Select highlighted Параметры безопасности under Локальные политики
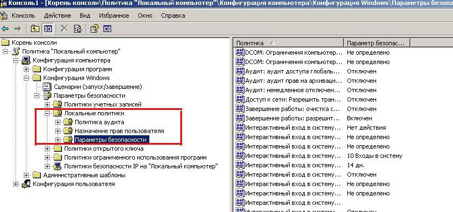453x212 pixels. coord(112,140)
